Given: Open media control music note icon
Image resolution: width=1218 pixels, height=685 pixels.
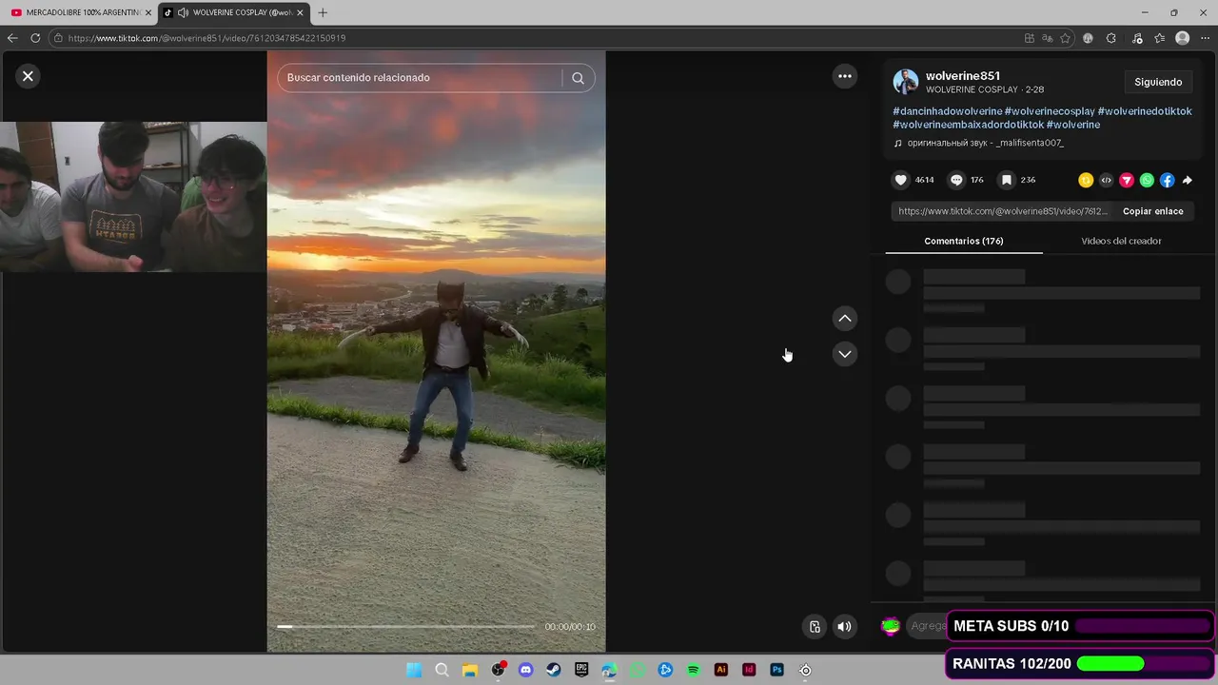Looking at the screenshot, I should pyautogui.click(x=1137, y=38).
